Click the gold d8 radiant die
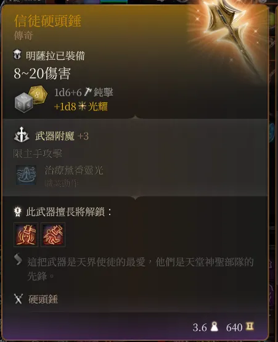This screenshot has height=342, width=278. click(x=38, y=94)
